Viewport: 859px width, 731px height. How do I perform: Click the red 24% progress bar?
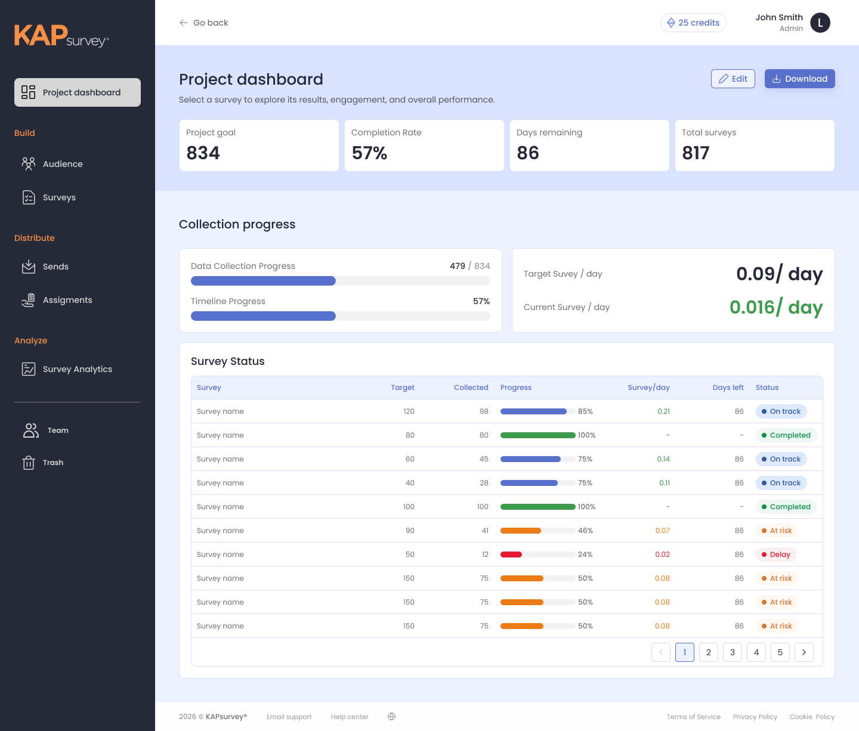pos(538,555)
